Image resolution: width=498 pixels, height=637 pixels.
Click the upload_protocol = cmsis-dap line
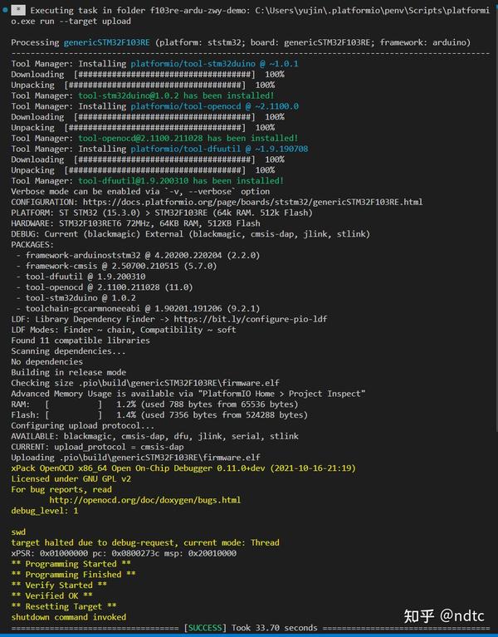(x=97, y=447)
